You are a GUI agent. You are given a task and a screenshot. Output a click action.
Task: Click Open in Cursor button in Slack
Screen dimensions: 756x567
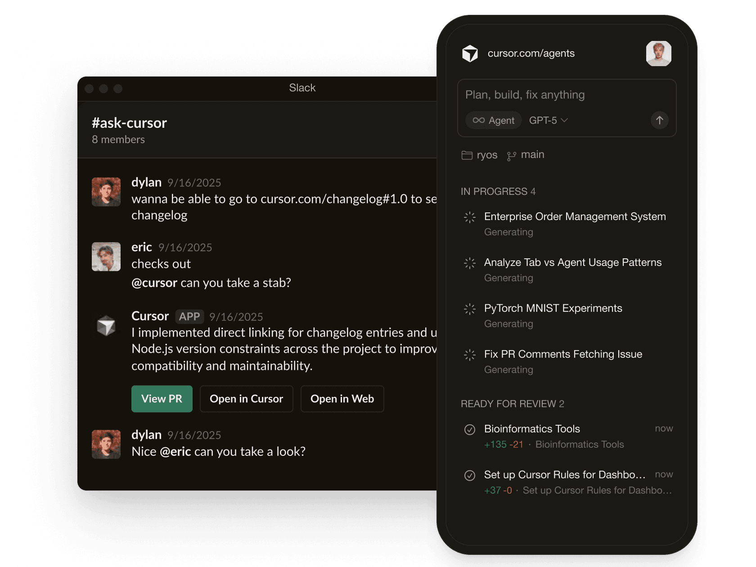(246, 399)
